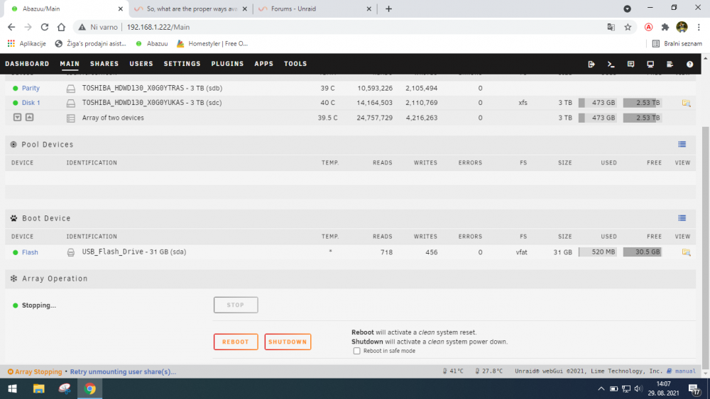
Task: Click the Unraid logout icon
Action: tap(591, 64)
